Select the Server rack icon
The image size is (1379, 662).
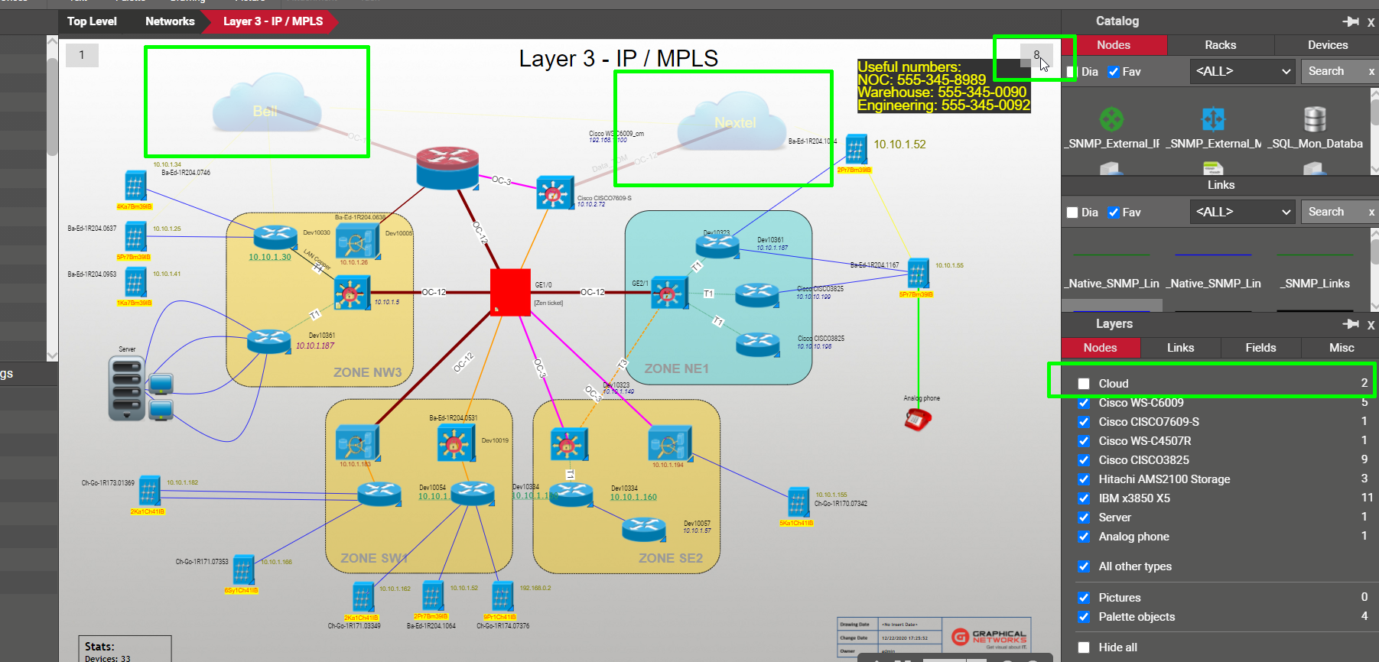click(x=127, y=388)
